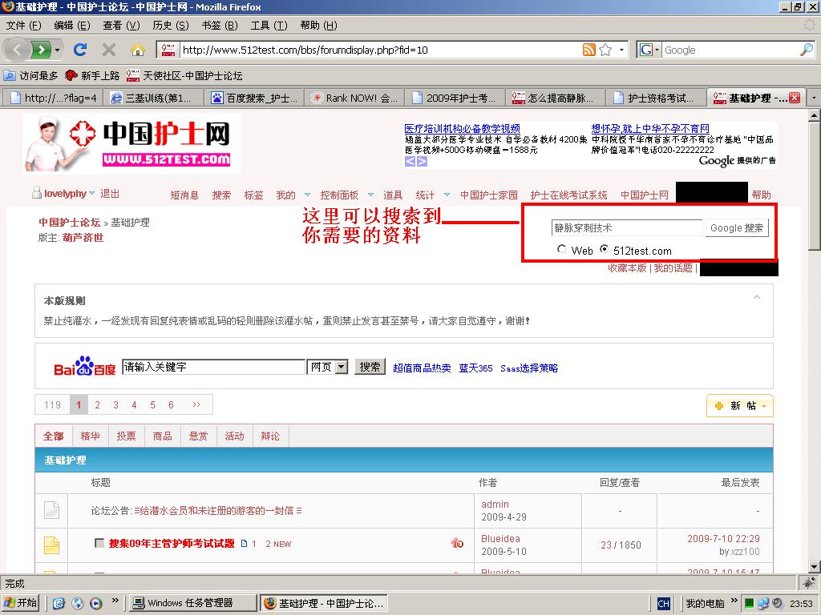Tick the checkbox beside 搜集09年主管护师考试试题
821x615 pixels.
point(99,544)
